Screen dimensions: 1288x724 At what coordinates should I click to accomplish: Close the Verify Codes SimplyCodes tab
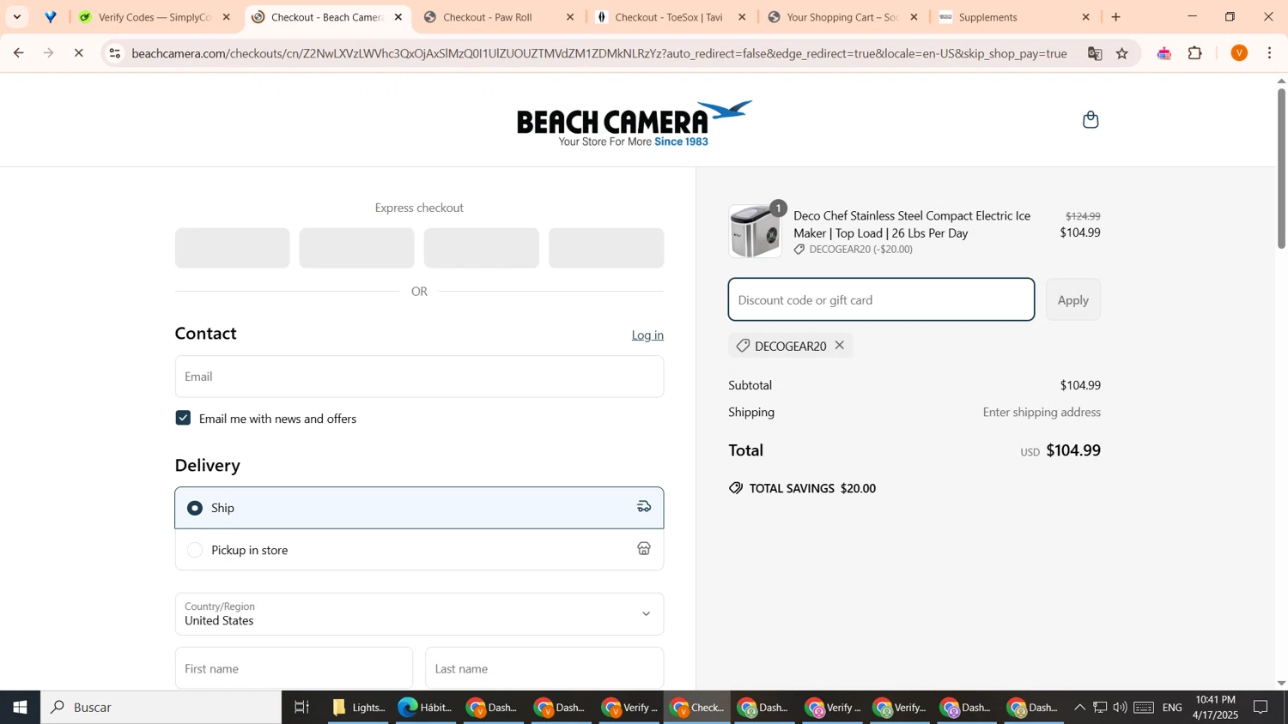pos(227,17)
